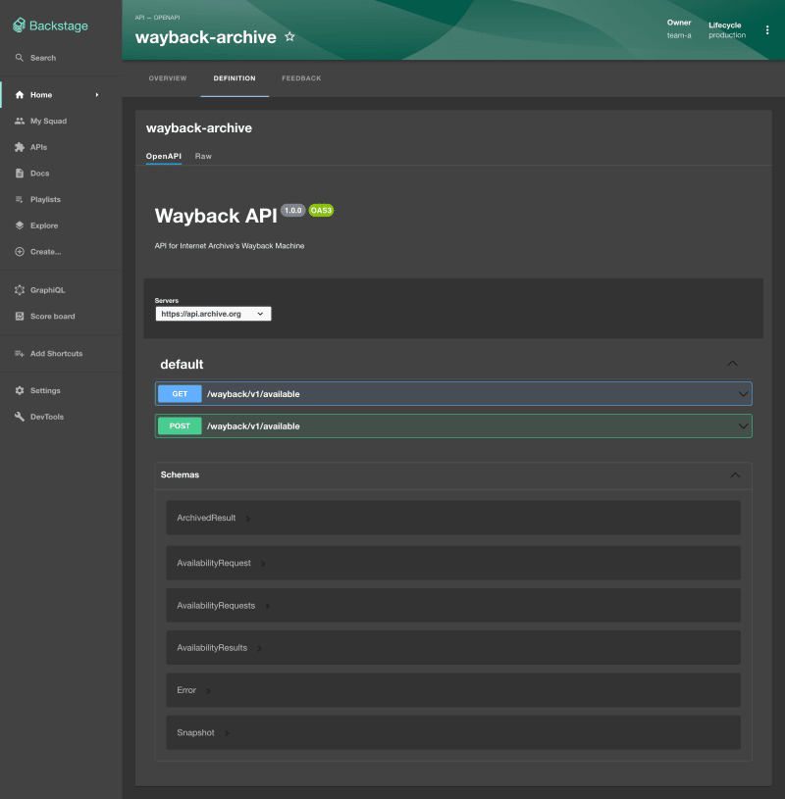Collapse the default section chevron

pyautogui.click(x=732, y=364)
